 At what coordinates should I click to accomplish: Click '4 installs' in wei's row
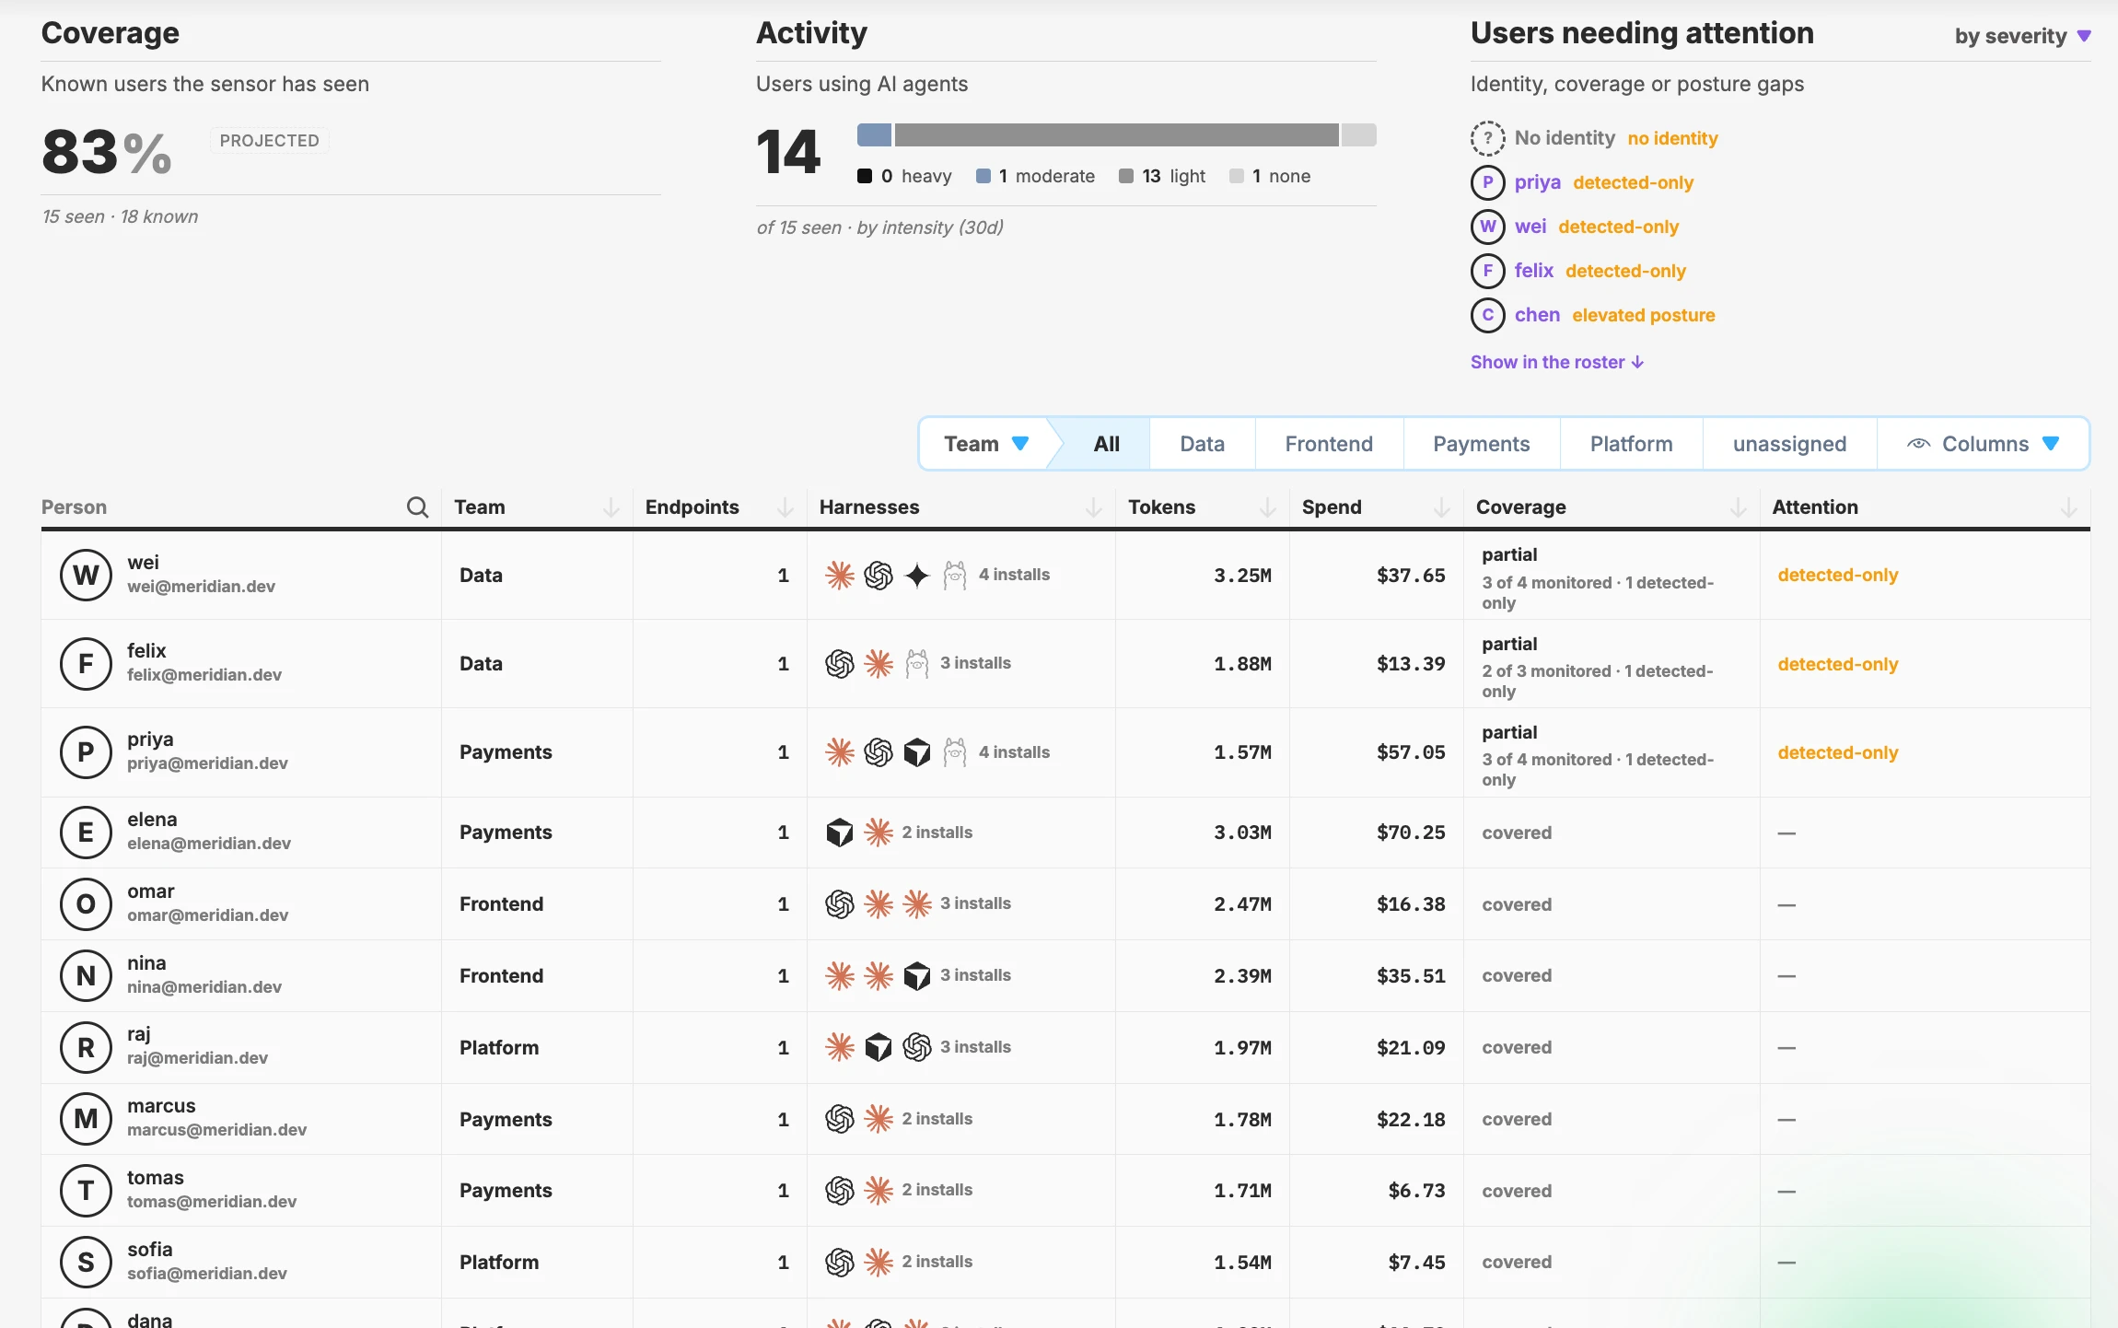coord(1014,575)
